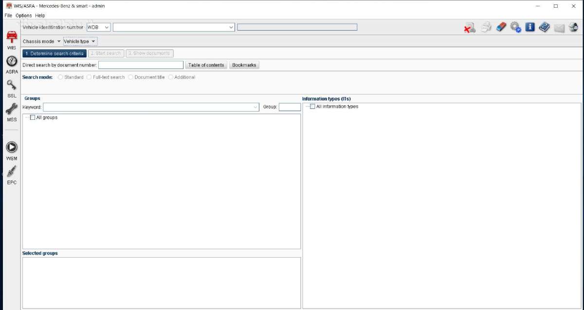
Task: Select Additional search mode
Action: (x=171, y=77)
